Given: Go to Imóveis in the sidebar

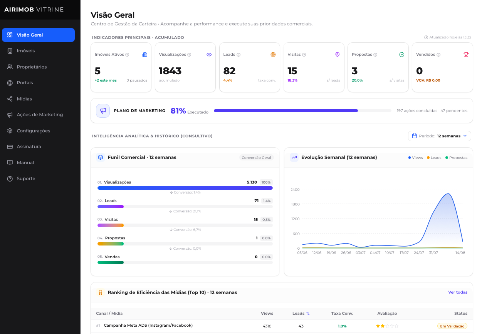Looking at the screenshot, I should coord(38,51).
